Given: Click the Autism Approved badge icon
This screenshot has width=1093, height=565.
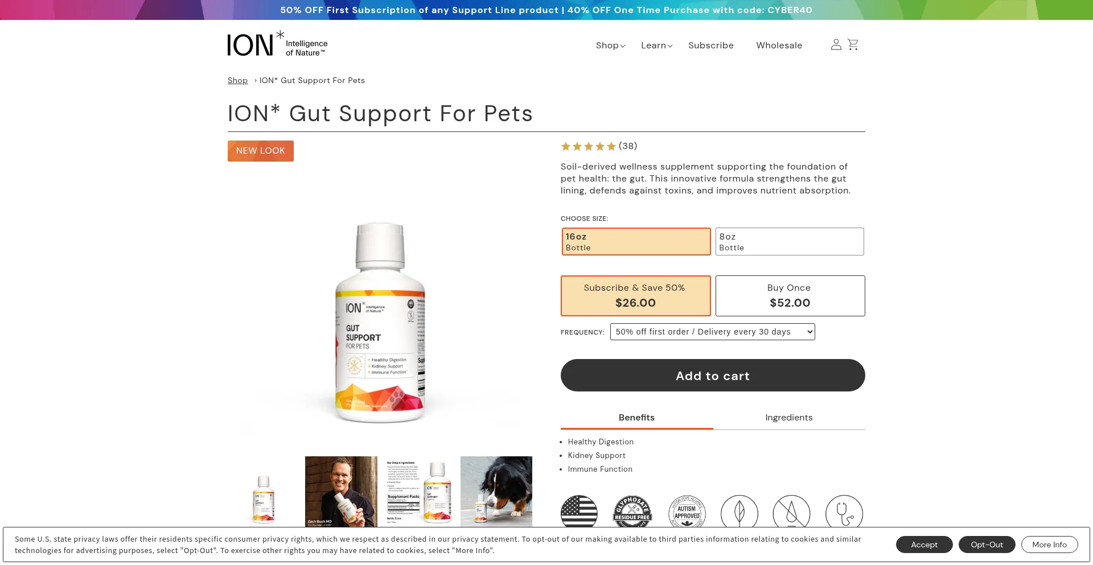Looking at the screenshot, I should pos(687,512).
